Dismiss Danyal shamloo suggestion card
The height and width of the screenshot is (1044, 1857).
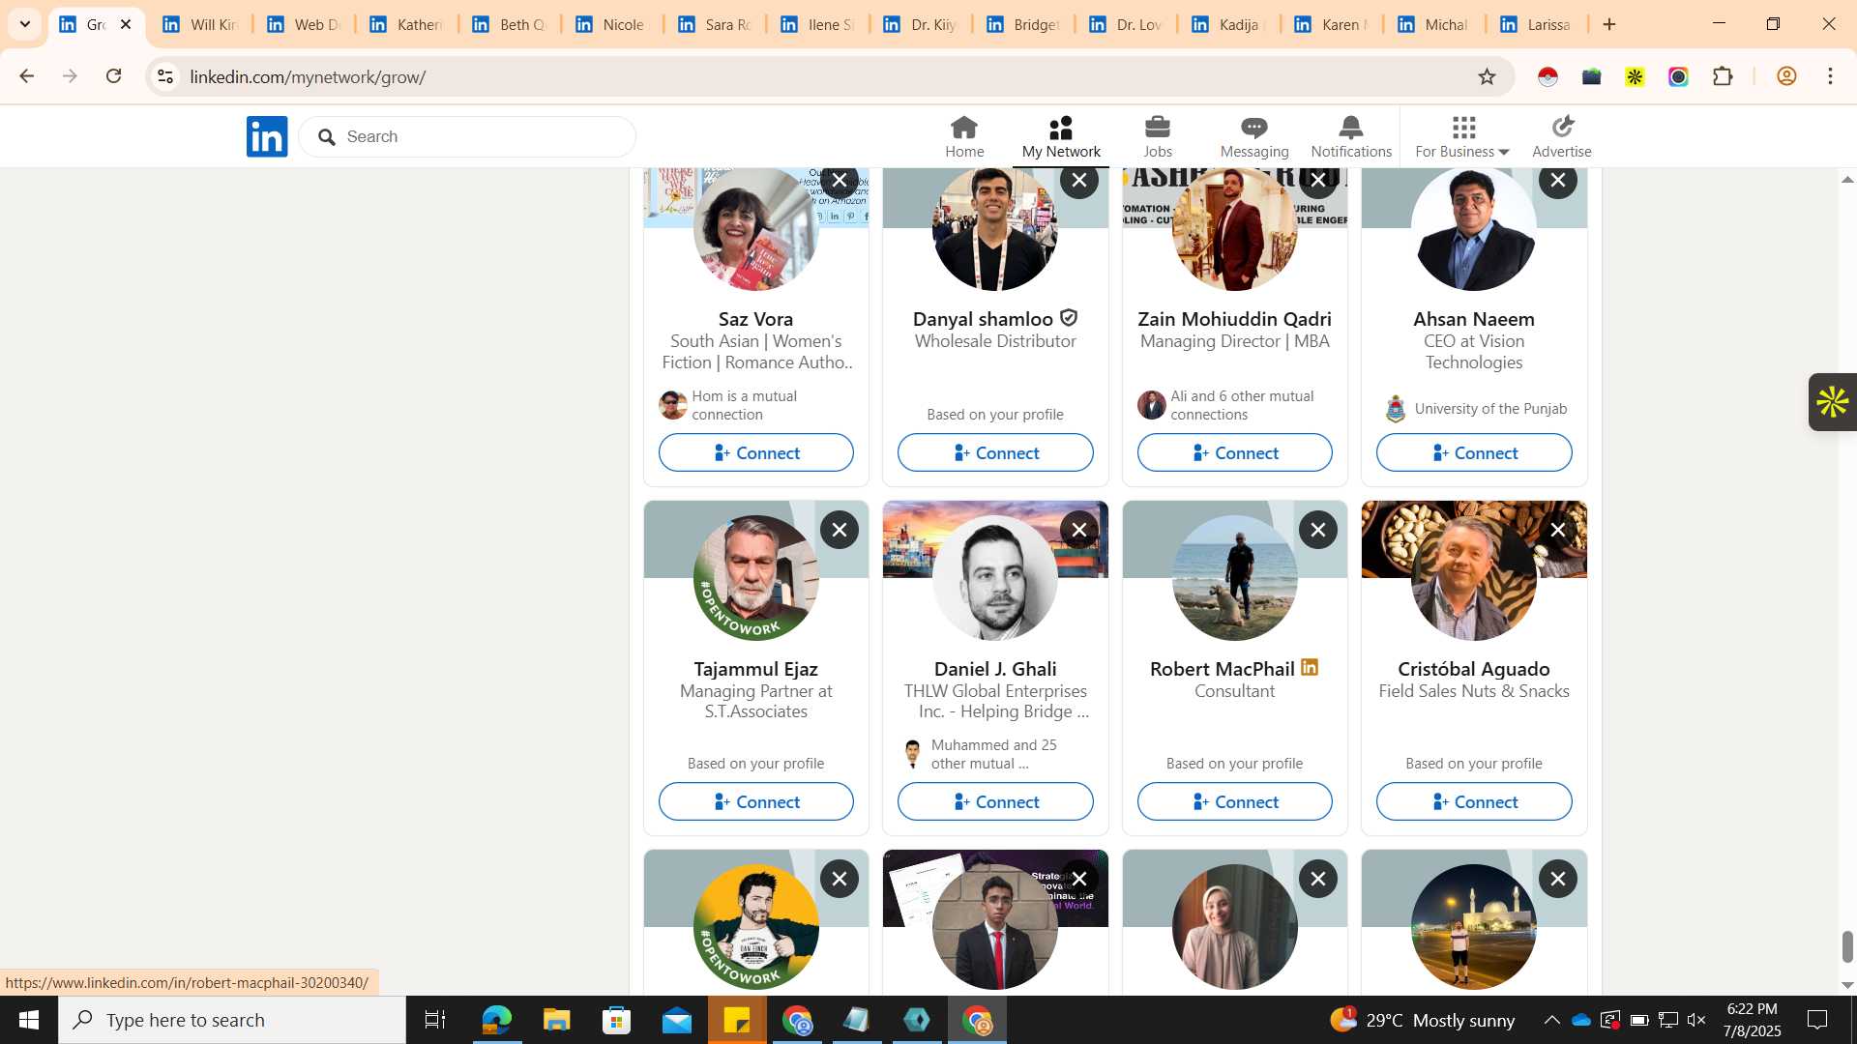click(1079, 181)
